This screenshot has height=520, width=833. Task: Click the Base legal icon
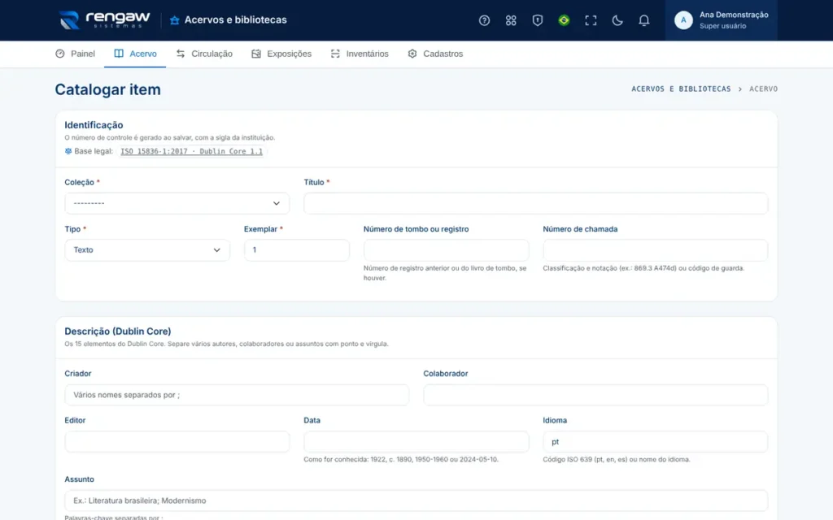coord(68,151)
